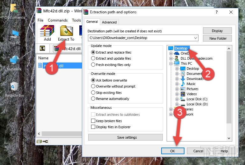
Task: Select Fresh existing files only option
Action: click(111, 65)
